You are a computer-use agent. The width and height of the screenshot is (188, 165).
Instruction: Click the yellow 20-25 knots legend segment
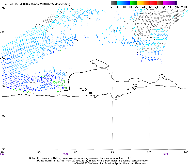coord(140,3)
